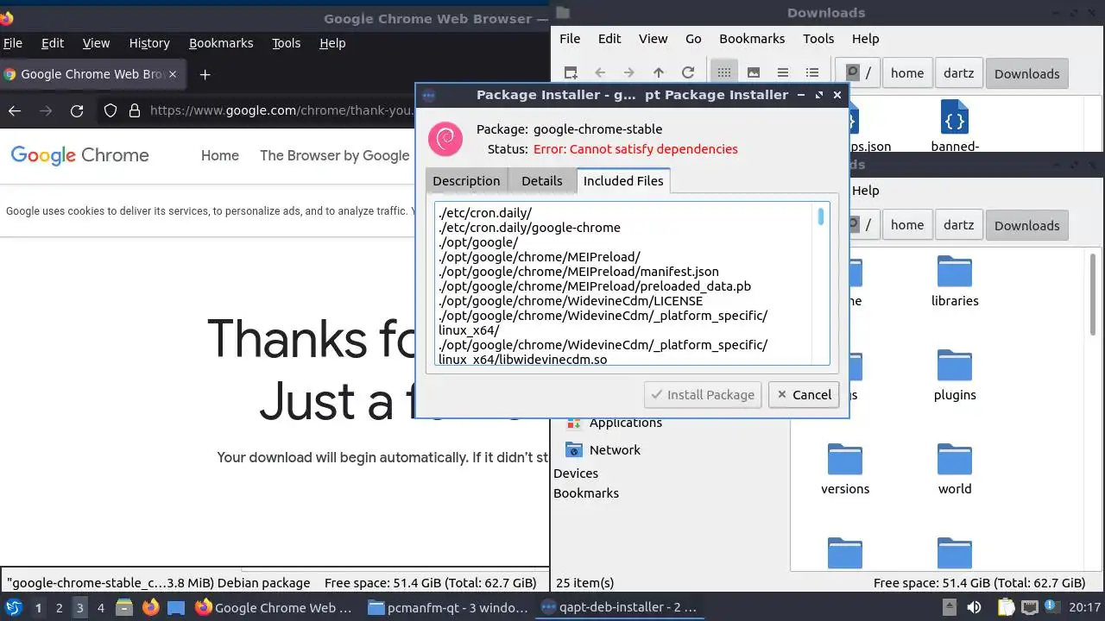This screenshot has width=1105, height=621.
Task: Open Firefox History menu
Action: point(149,43)
